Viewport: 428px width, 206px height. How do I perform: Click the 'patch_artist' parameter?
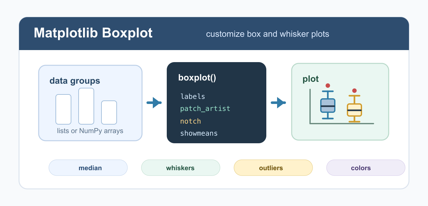pos(205,109)
